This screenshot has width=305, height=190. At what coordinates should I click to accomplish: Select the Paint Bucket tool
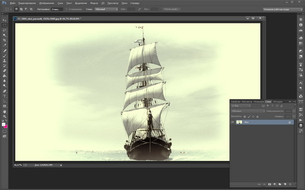coord(5,76)
